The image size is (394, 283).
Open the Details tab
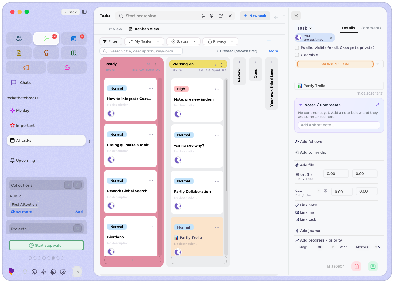click(348, 28)
